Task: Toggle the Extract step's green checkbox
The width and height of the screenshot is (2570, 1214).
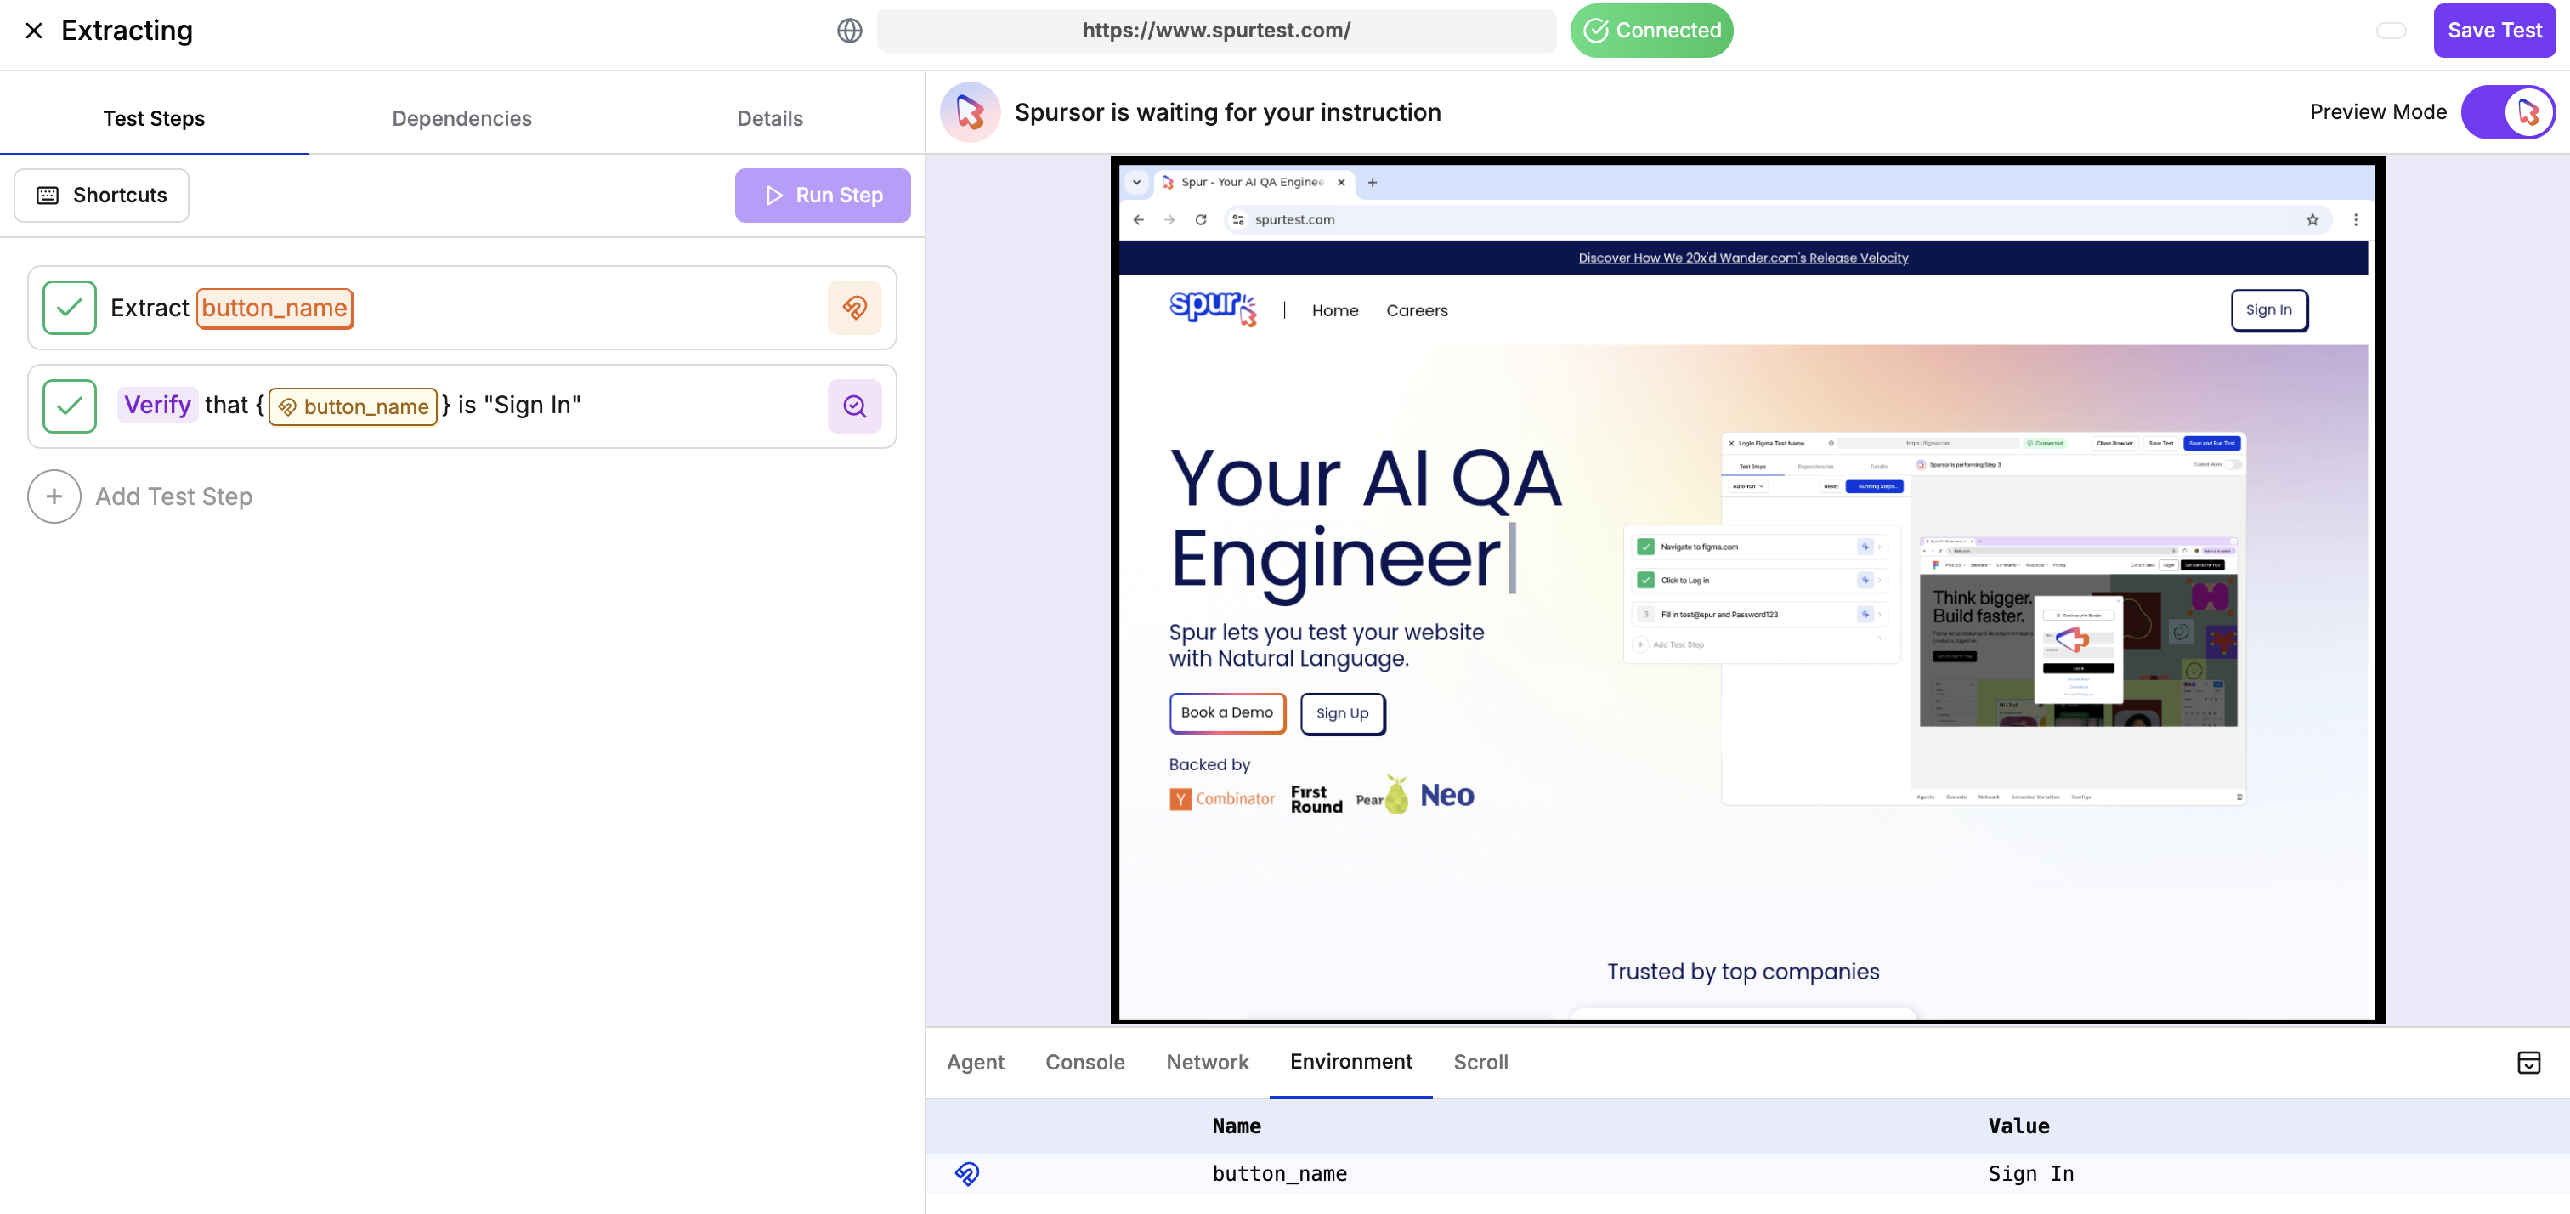Action: coord(70,308)
